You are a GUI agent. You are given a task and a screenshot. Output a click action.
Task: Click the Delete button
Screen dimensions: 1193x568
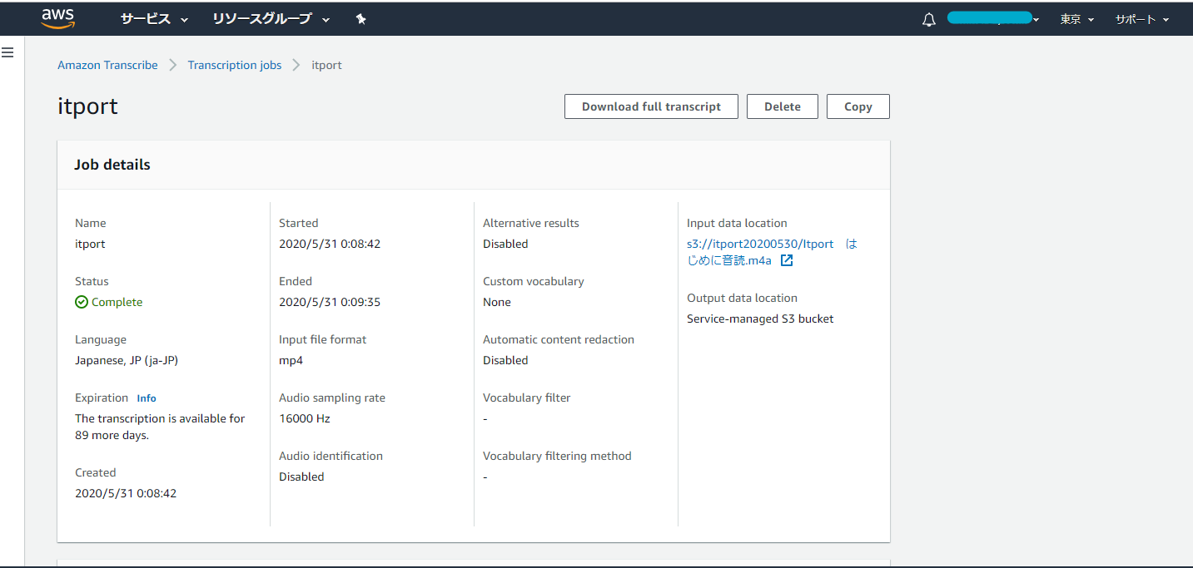(x=783, y=106)
